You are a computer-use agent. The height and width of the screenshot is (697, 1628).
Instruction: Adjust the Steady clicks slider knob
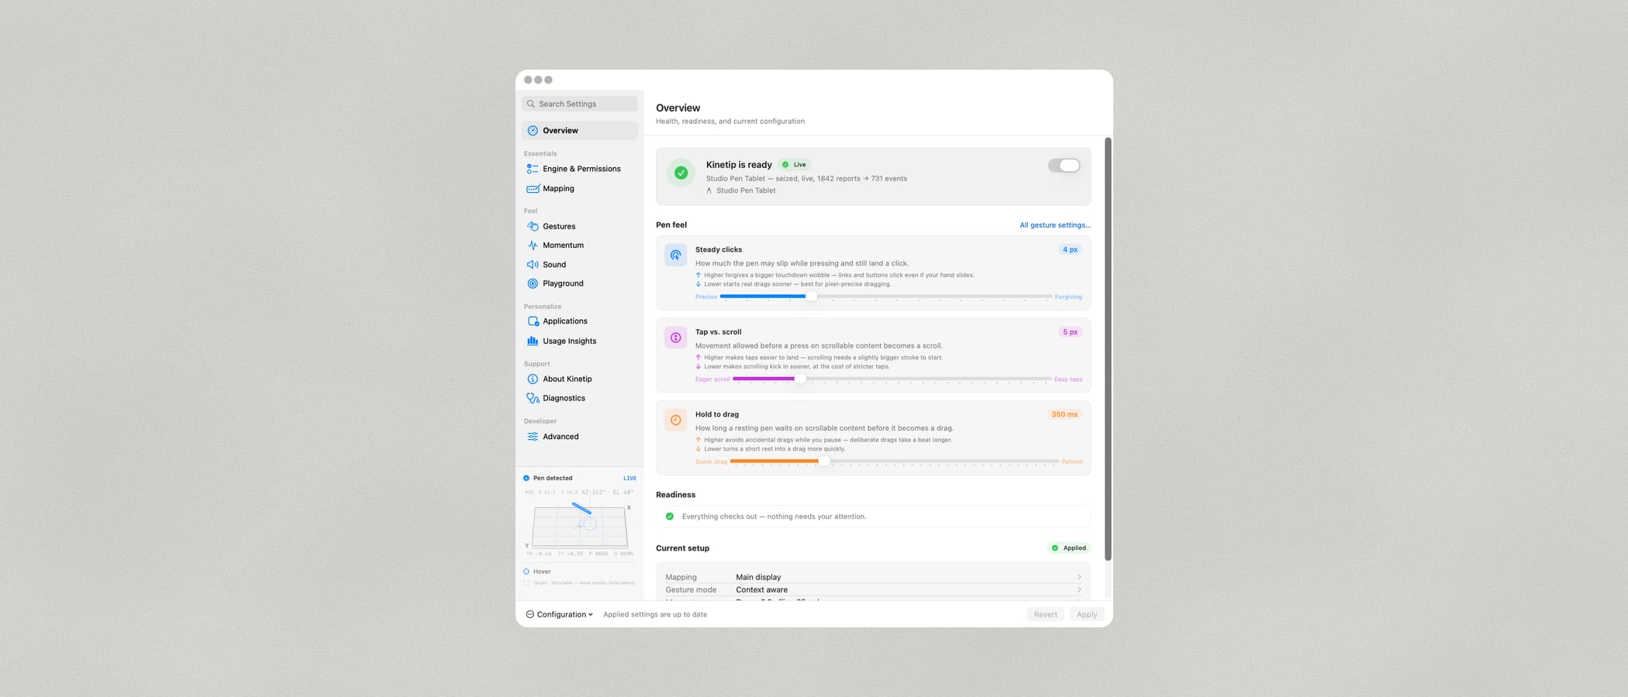811,297
